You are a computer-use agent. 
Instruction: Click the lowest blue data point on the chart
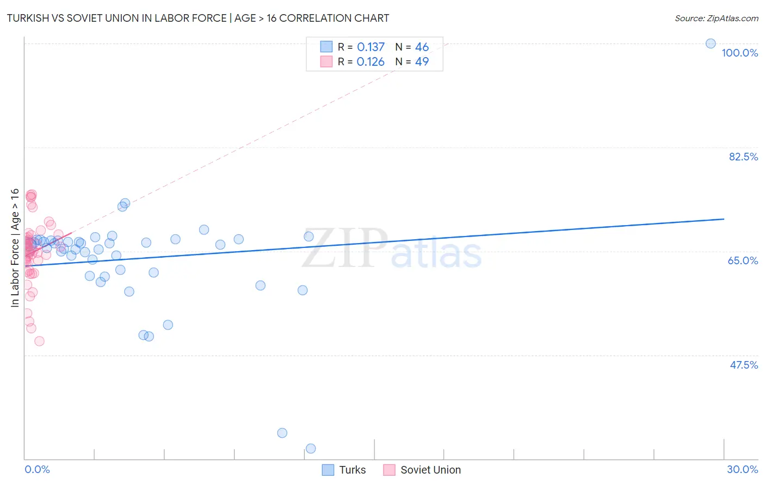click(311, 449)
